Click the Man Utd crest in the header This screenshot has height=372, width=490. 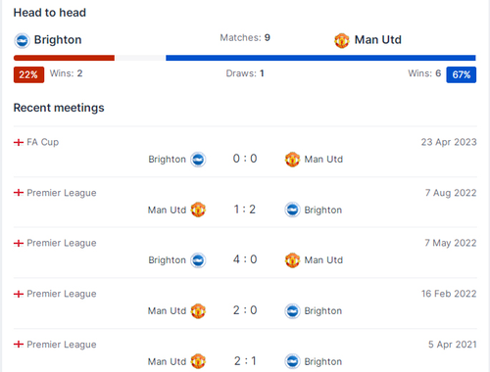coord(342,40)
